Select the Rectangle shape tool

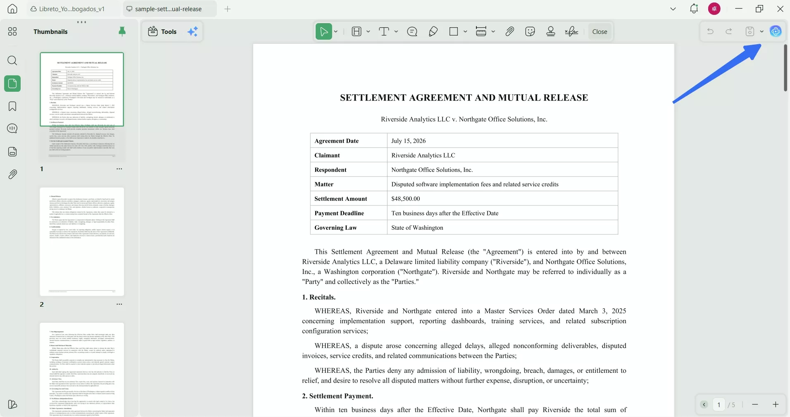(x=454, y=31)
